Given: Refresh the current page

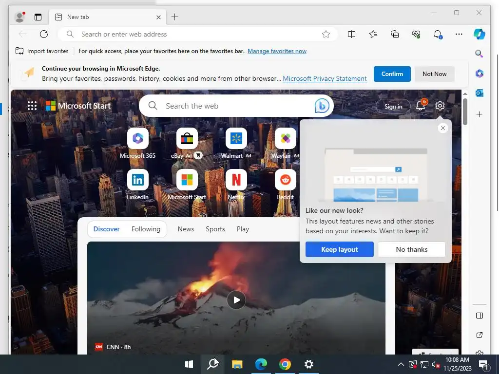Looking at the screenshot, I should point(44,34).
